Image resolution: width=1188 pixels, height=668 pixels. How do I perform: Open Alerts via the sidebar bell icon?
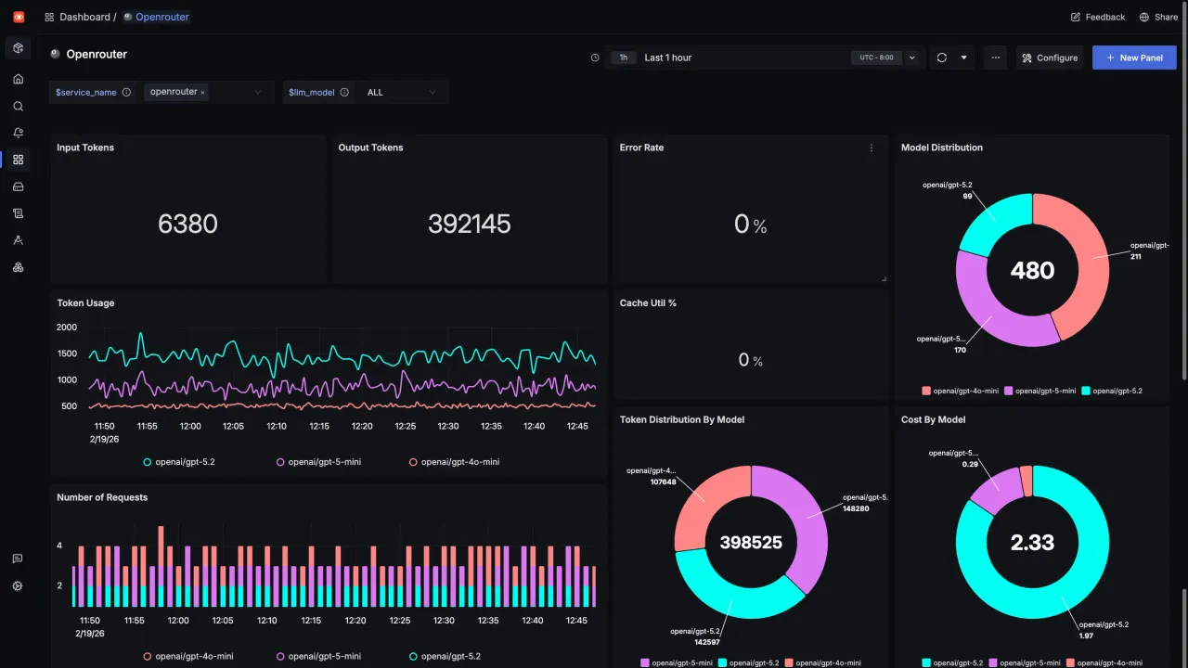point(18,133)
